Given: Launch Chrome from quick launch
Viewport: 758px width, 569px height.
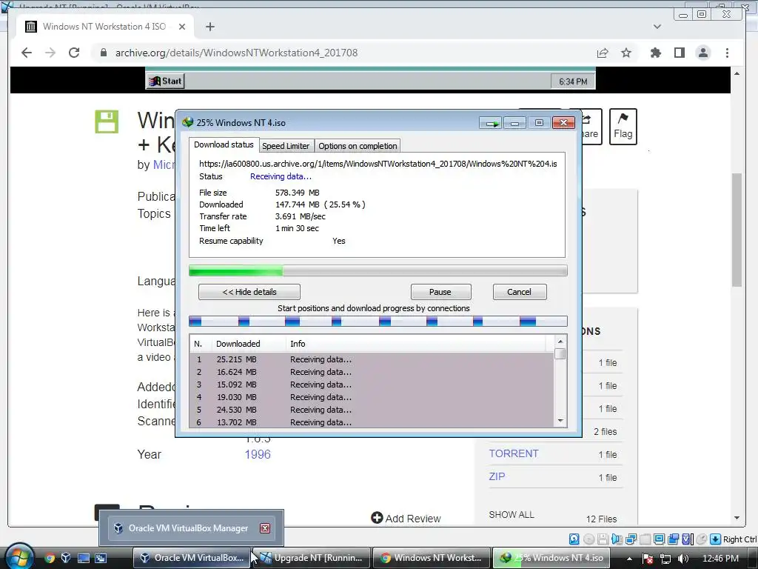Looking at the screenshot, I should point(50,558).
